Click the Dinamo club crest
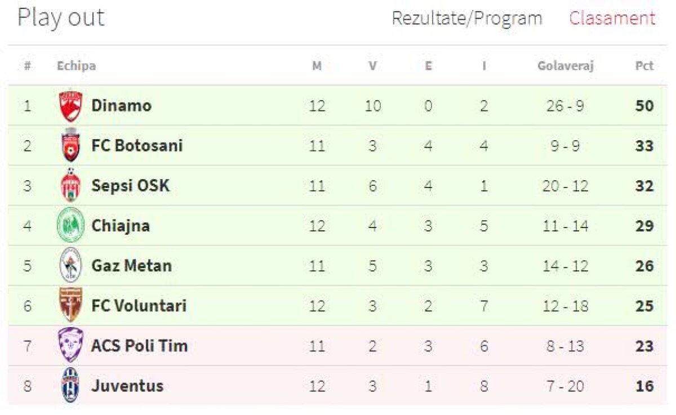 pos(71,106)
